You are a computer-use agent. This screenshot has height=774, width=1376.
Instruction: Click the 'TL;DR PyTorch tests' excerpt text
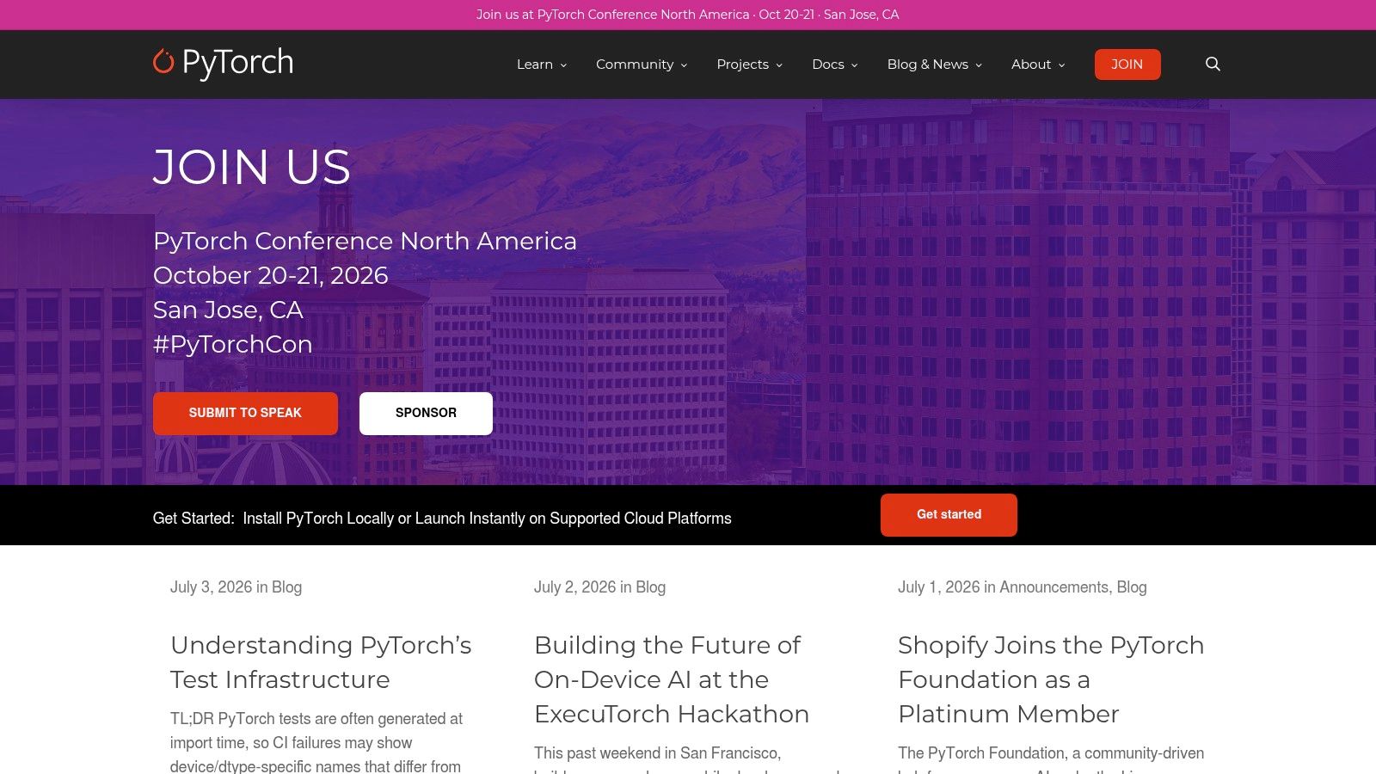(x=316, y=741)
